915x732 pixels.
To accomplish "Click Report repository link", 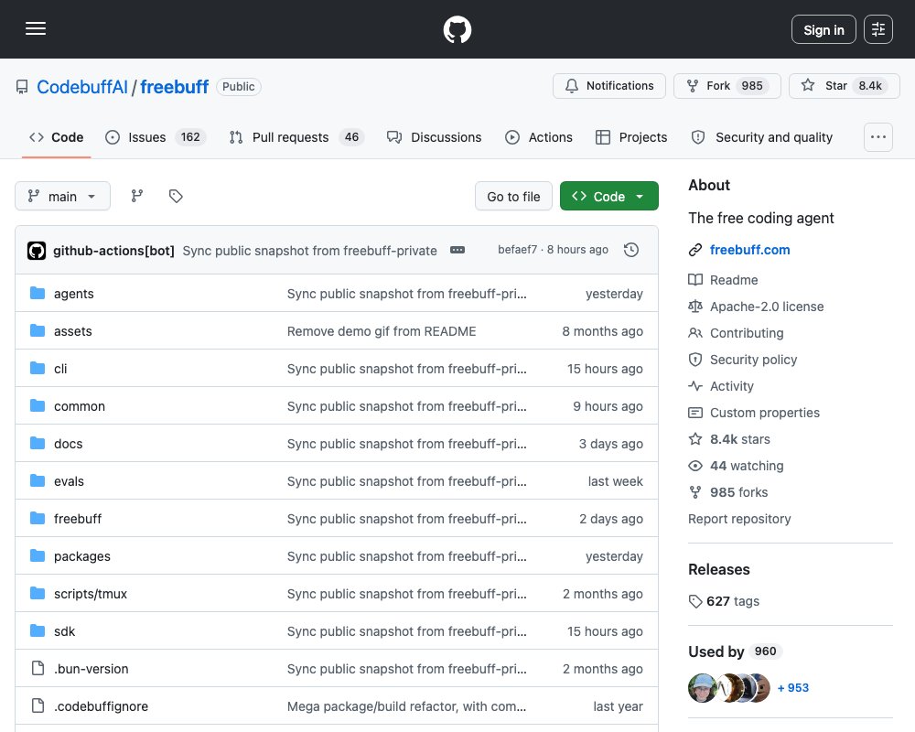I will click(x=739, y=519).
